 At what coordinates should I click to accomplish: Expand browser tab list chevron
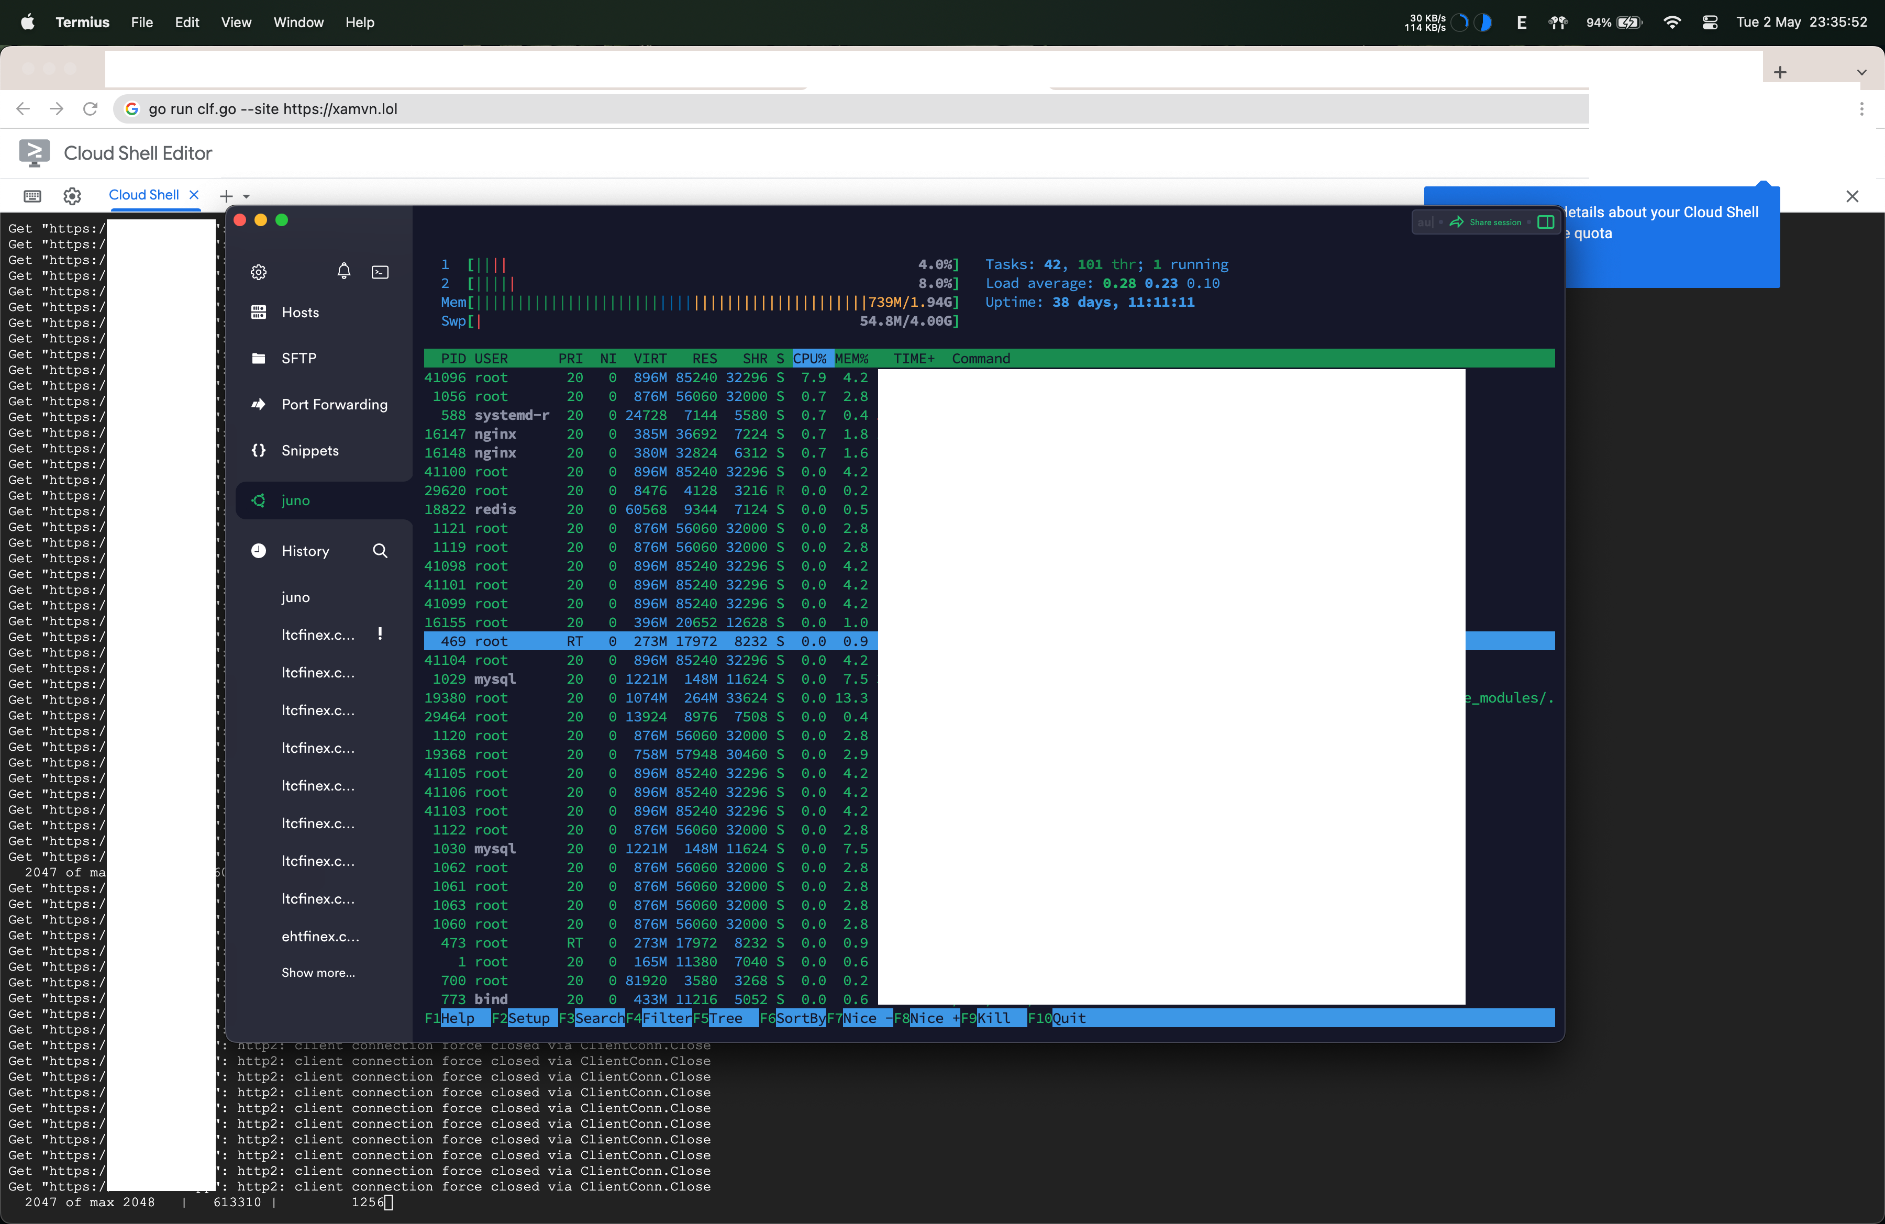tap(1861, 72)
